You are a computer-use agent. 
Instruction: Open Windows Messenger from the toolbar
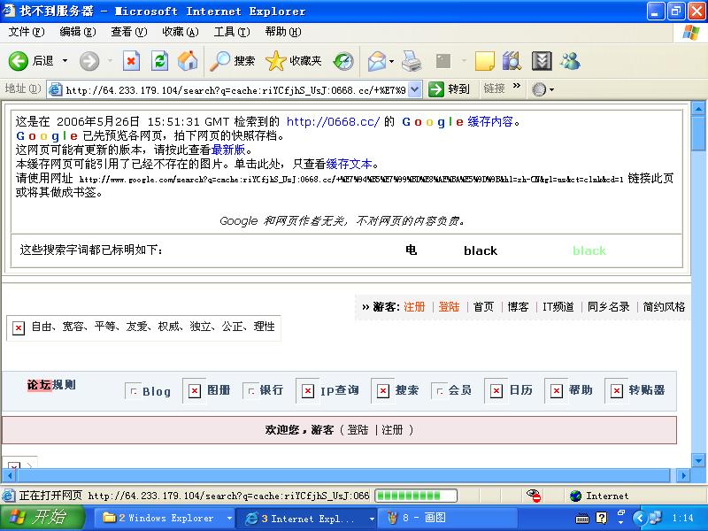[x=570, y=61]
